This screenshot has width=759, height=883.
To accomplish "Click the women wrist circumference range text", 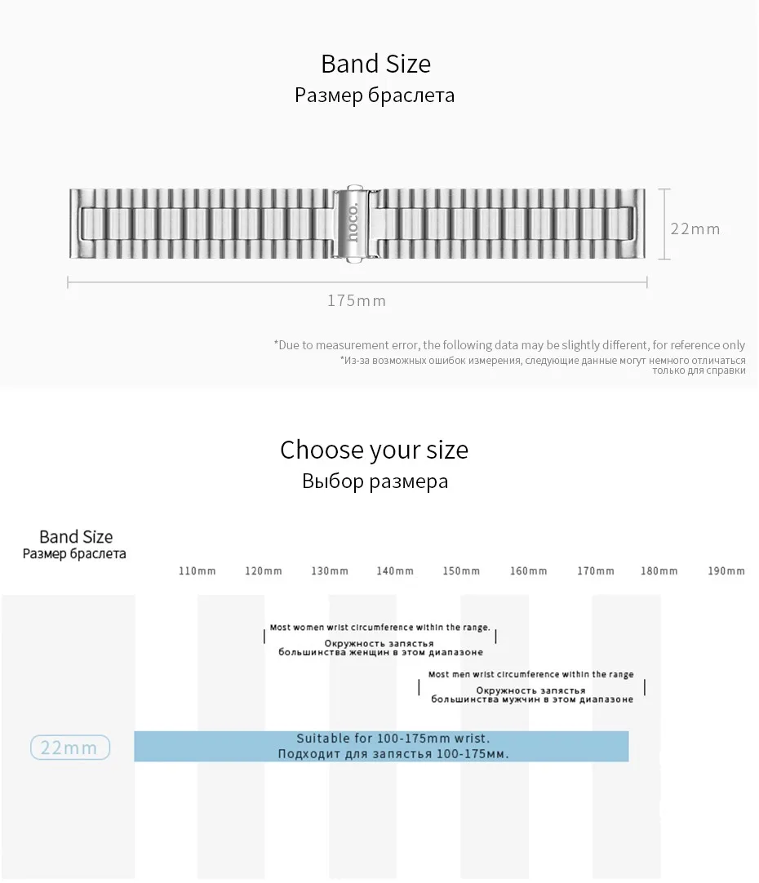I will 380,639.
